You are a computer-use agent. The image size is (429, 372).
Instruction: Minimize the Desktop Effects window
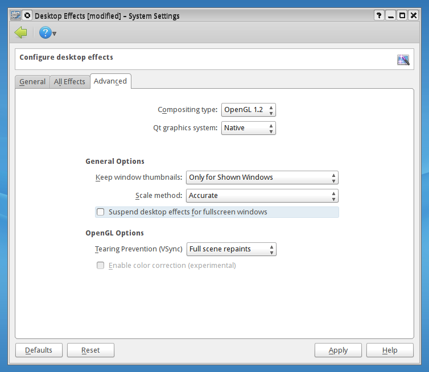391,15
